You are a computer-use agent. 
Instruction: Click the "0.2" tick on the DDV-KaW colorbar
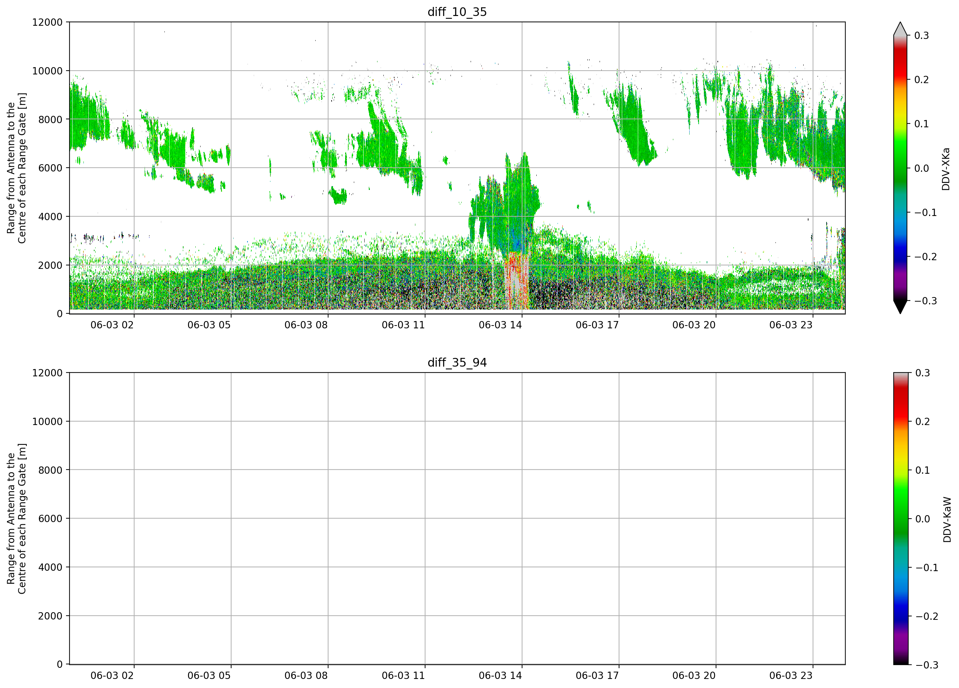click(923, 422)
